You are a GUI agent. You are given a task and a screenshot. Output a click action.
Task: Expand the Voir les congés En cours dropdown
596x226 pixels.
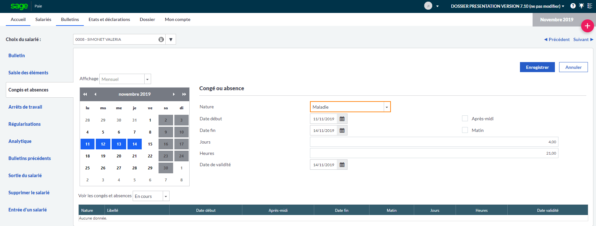[x=166, y=196]
